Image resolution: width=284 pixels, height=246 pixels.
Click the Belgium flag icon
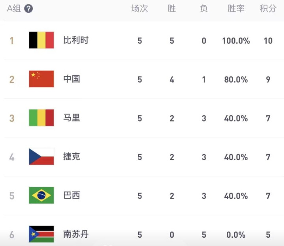click(x=41, y=40)
